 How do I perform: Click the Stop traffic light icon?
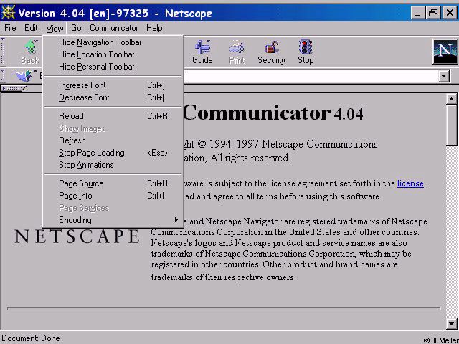[x=306, y=52]
